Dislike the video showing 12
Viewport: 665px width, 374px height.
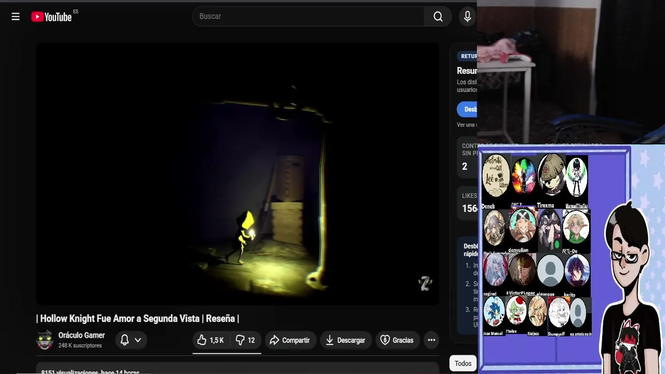tap(245, 340)
